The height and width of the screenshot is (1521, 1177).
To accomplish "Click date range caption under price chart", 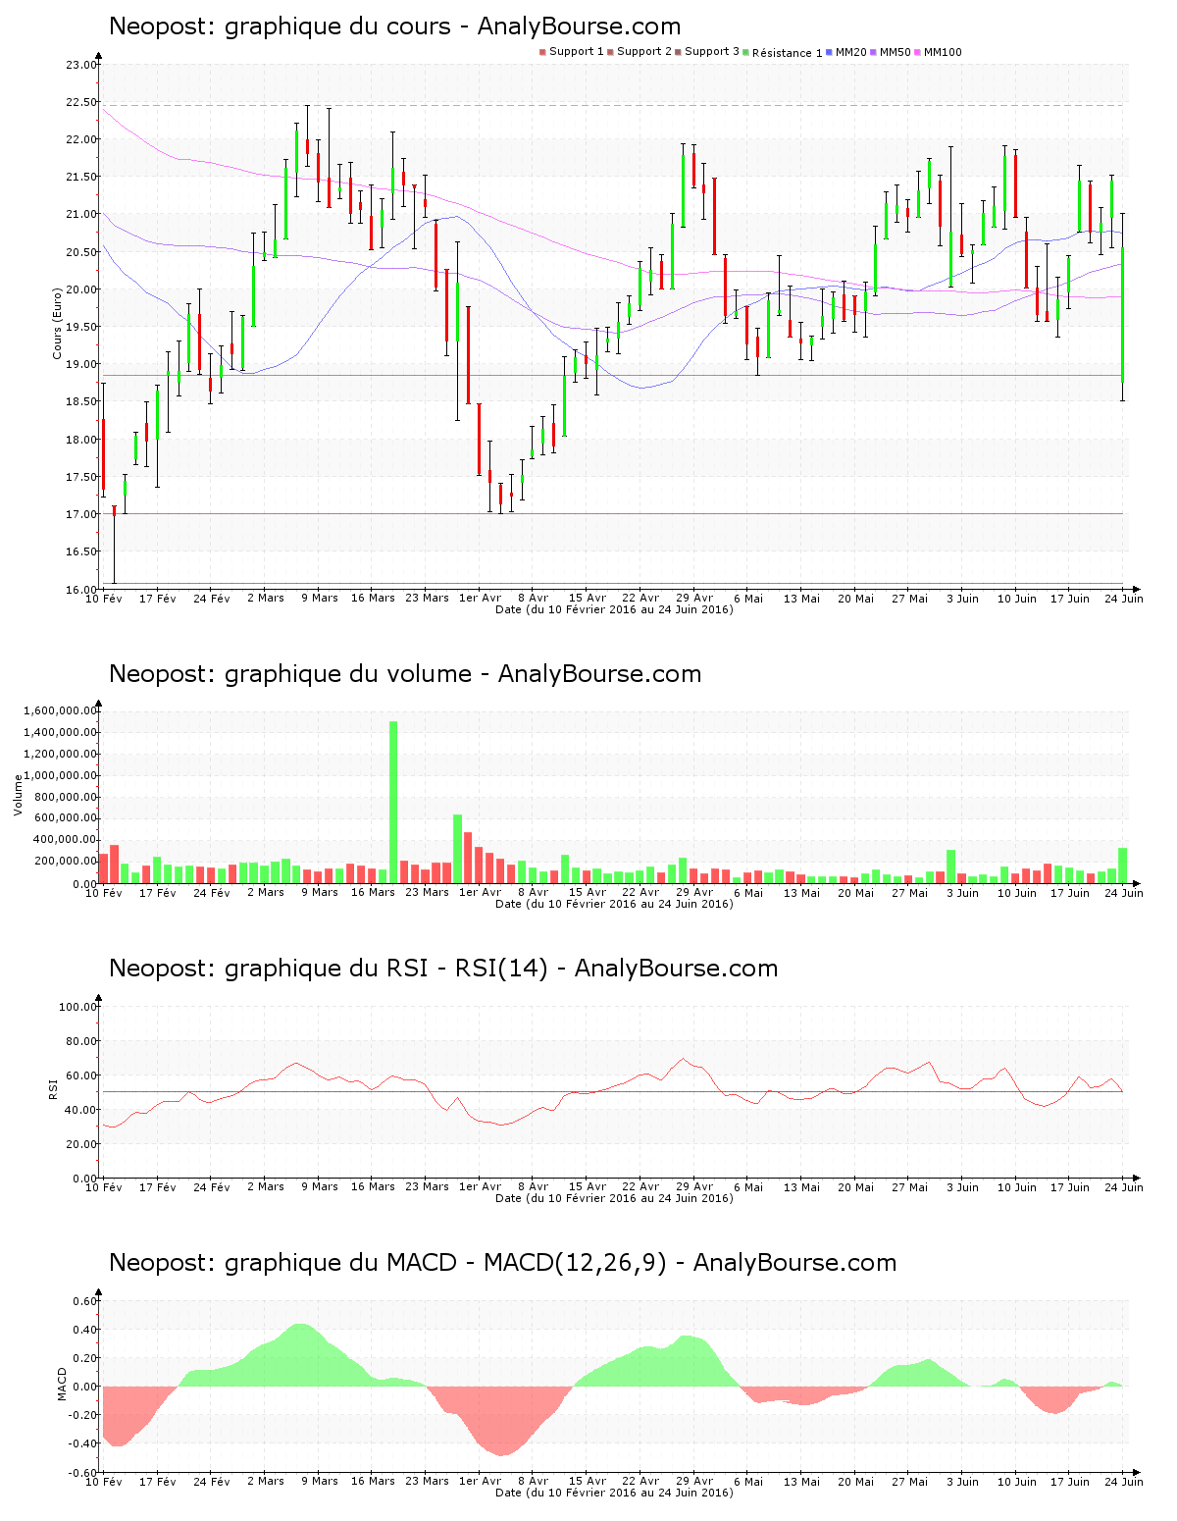I will (614, 609).
